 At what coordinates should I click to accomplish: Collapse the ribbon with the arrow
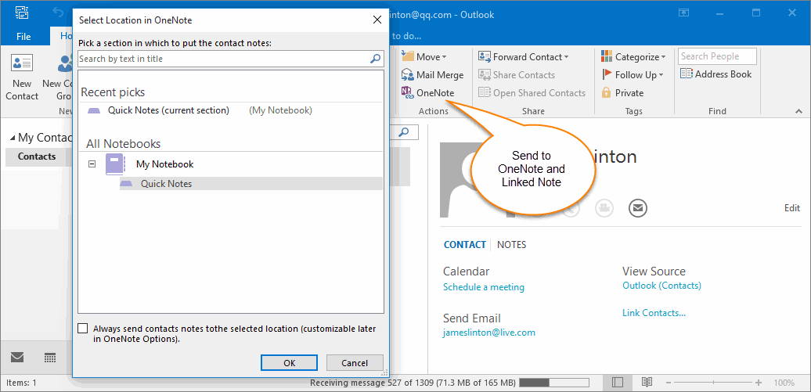tap(799, 111)
